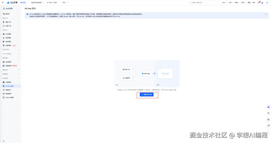Open 用量统计 in the sidebar
This screenshot has height=143, width=272.
click(7, 90)
